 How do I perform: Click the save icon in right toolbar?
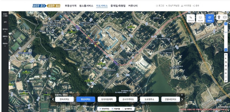click(x=226, y=70)
